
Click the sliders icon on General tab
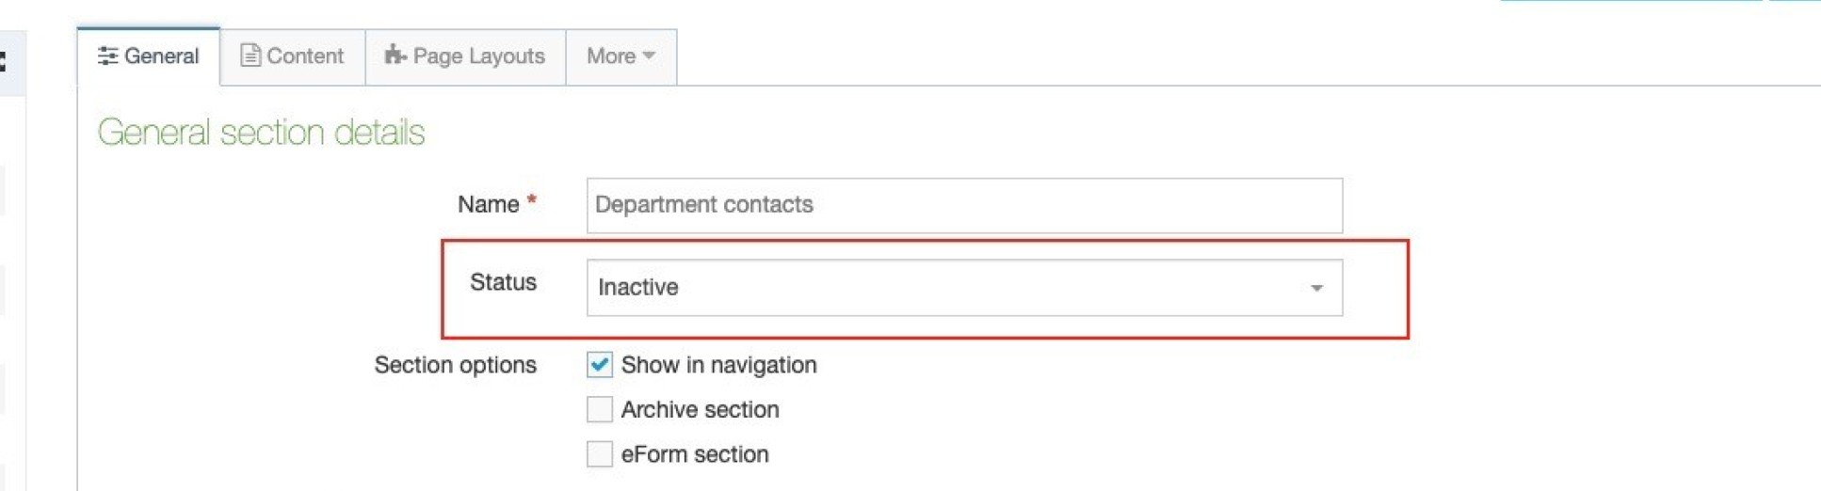coord(107,56)
